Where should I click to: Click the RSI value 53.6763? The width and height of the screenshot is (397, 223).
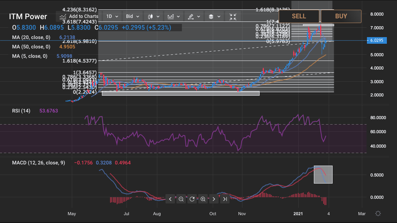point(49,111)
